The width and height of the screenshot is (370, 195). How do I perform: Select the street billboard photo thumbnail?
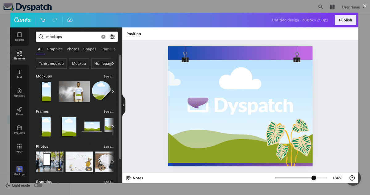(x=50, y=162)
